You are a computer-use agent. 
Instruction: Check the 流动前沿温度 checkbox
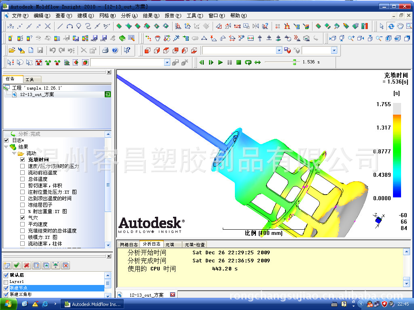point(23,172)
